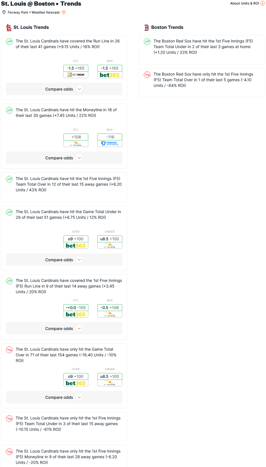
Task: Click the Fenway Park location pin icon
Action: pyautogui.click(x=4, y=12)
